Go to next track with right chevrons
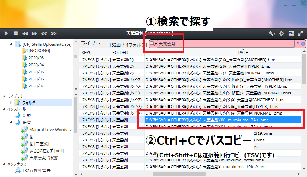Image resolution: width=307 pixels, height=177 pixels. coord(53,33)
